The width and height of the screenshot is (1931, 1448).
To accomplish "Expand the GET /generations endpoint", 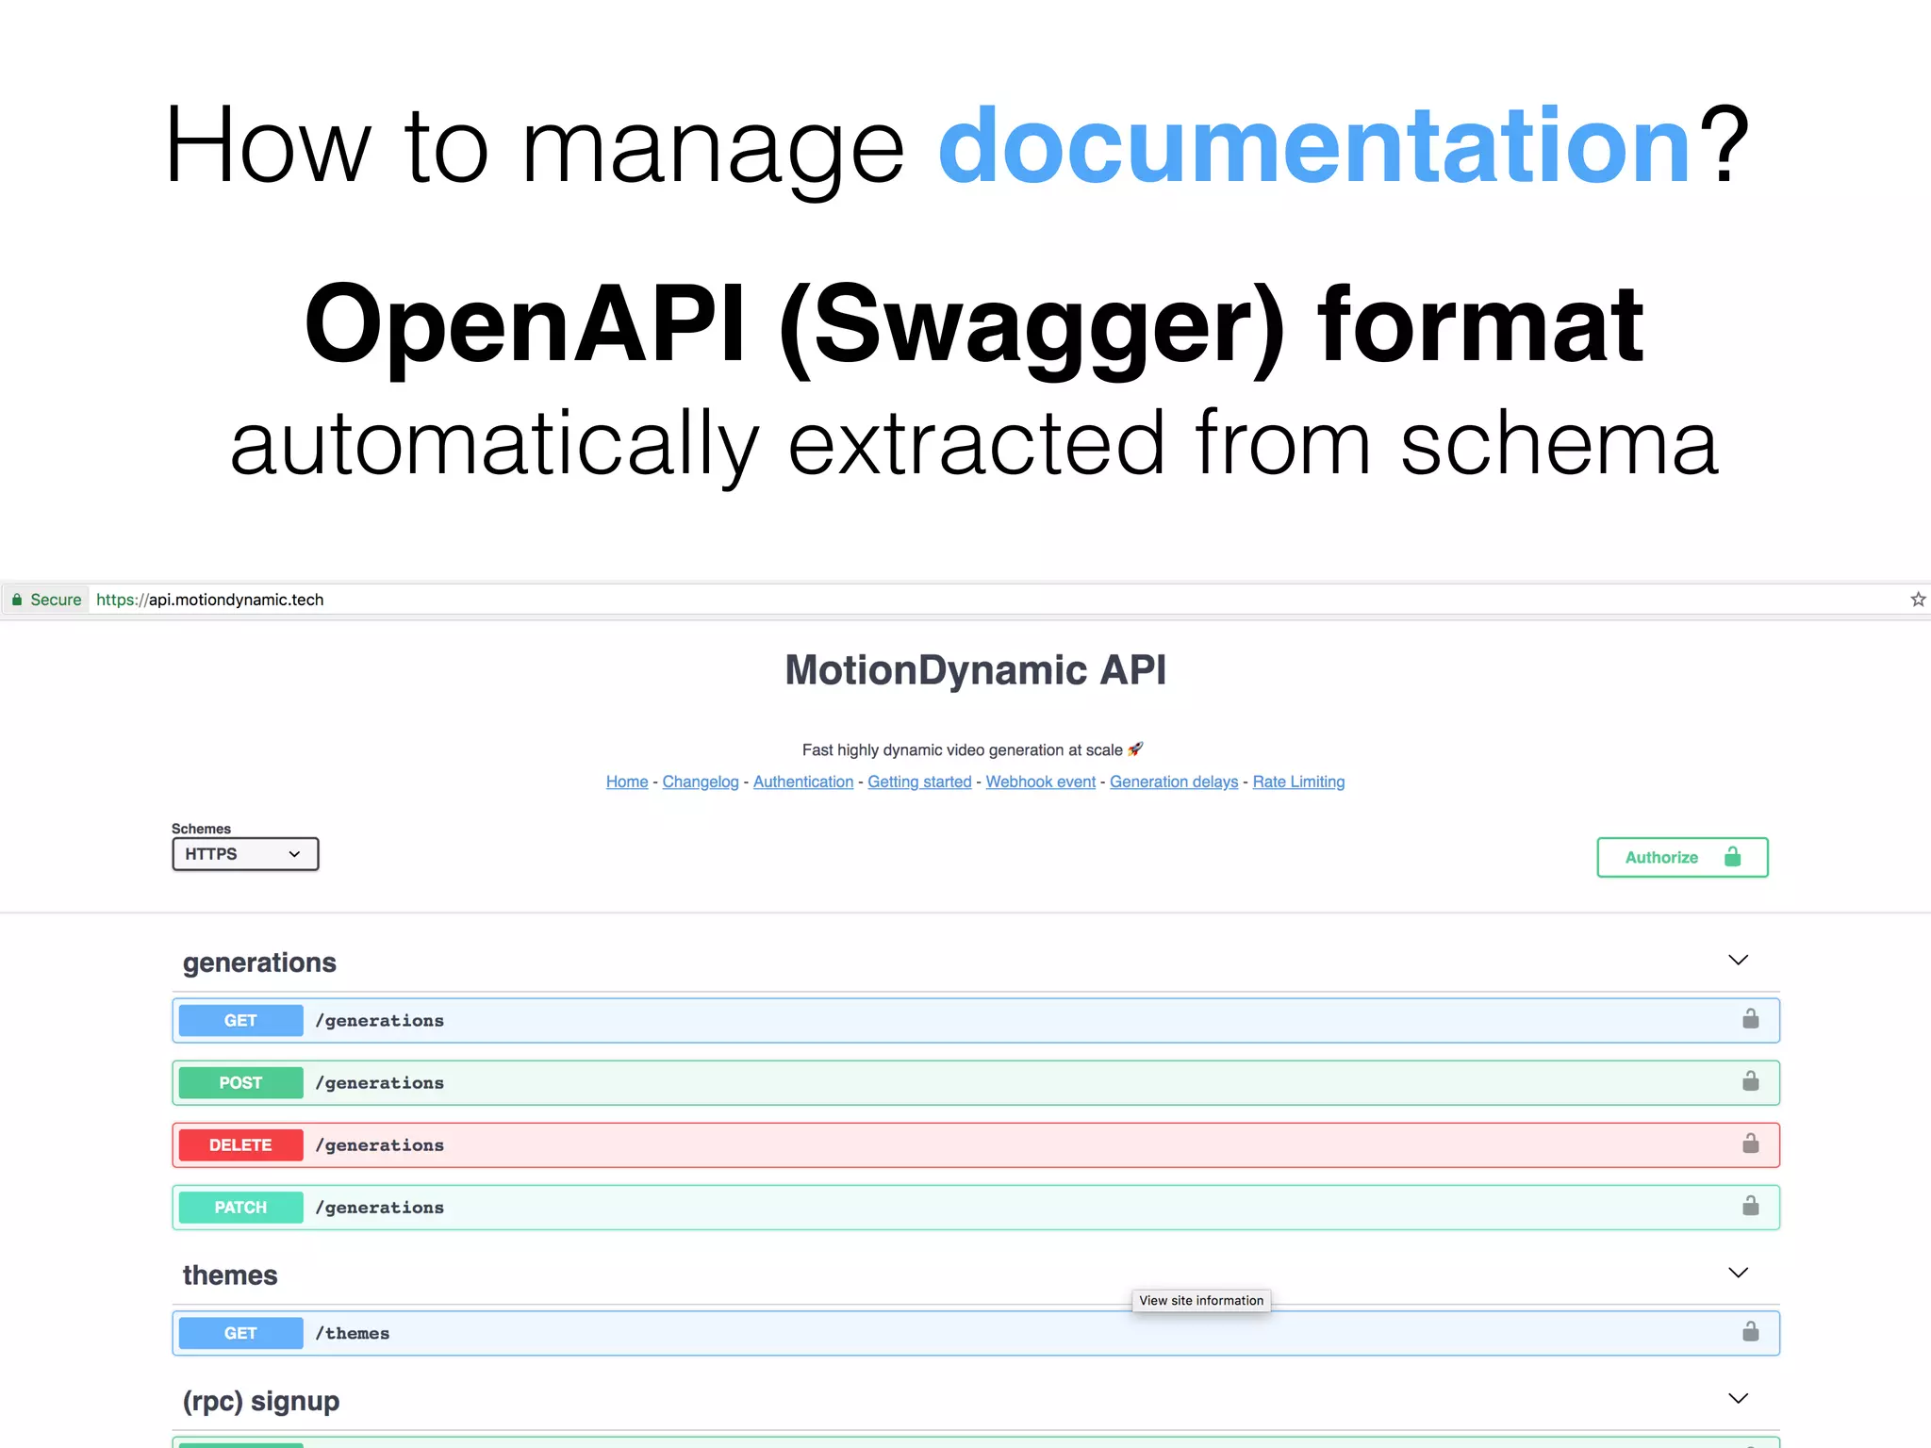I will pos(976,1020).
